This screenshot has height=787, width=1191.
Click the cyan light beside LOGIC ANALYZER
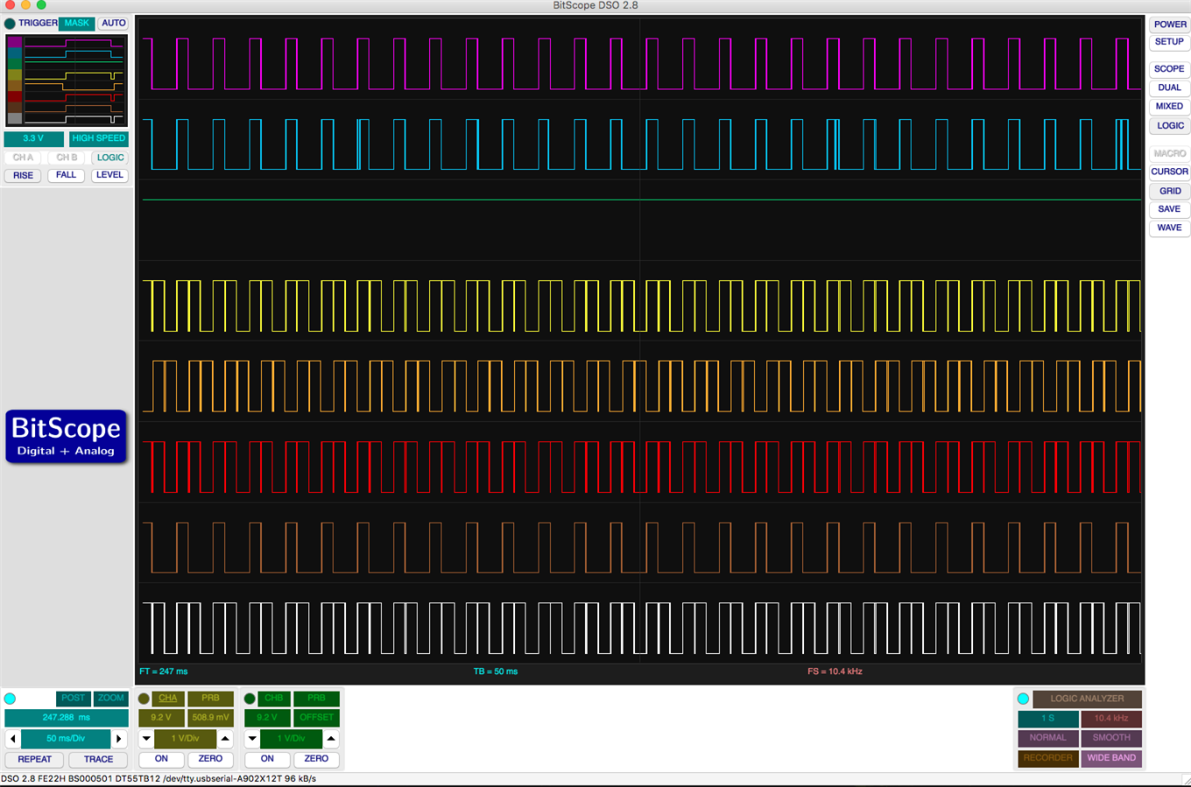click(x=1023, y=699)
